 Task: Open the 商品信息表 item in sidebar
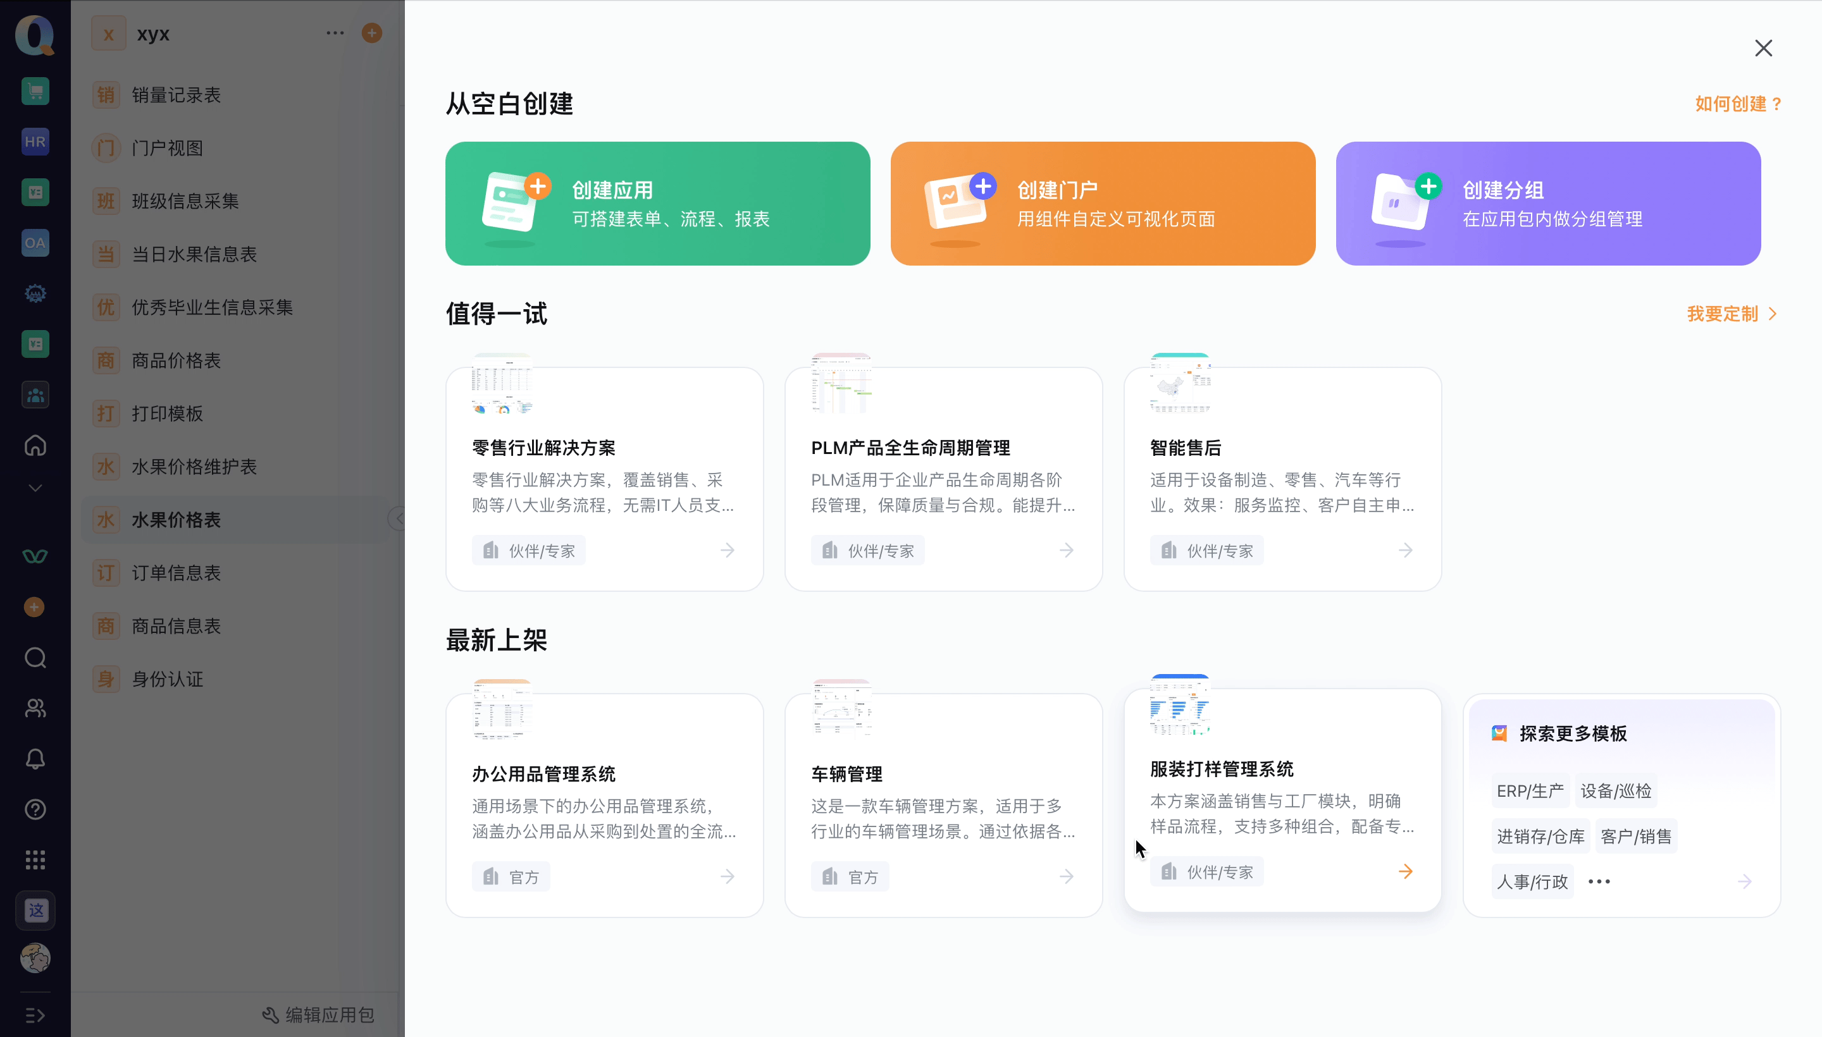tap(235, 626)
